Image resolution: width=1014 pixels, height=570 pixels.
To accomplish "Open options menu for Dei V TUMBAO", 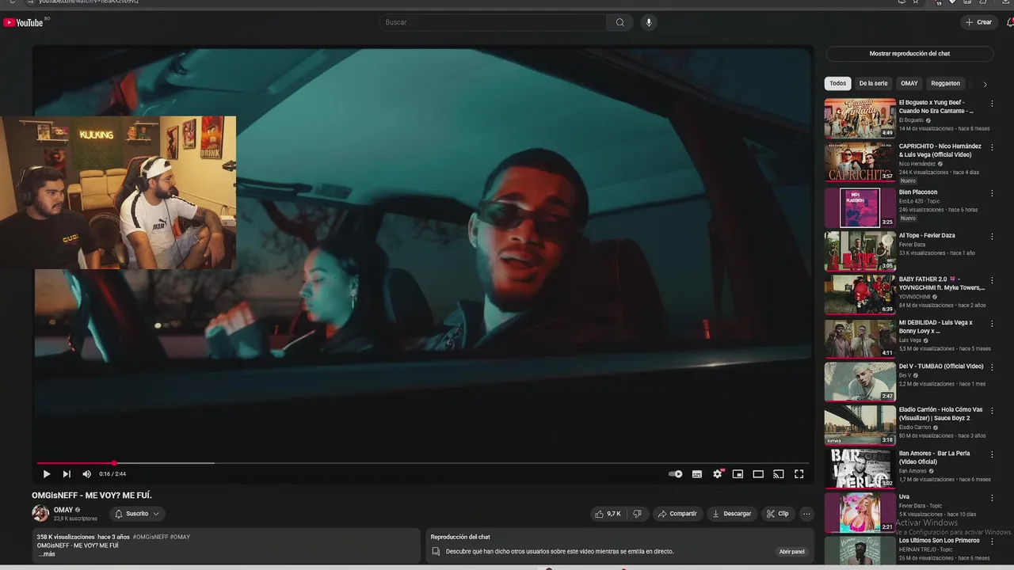I will pos(991,367).
